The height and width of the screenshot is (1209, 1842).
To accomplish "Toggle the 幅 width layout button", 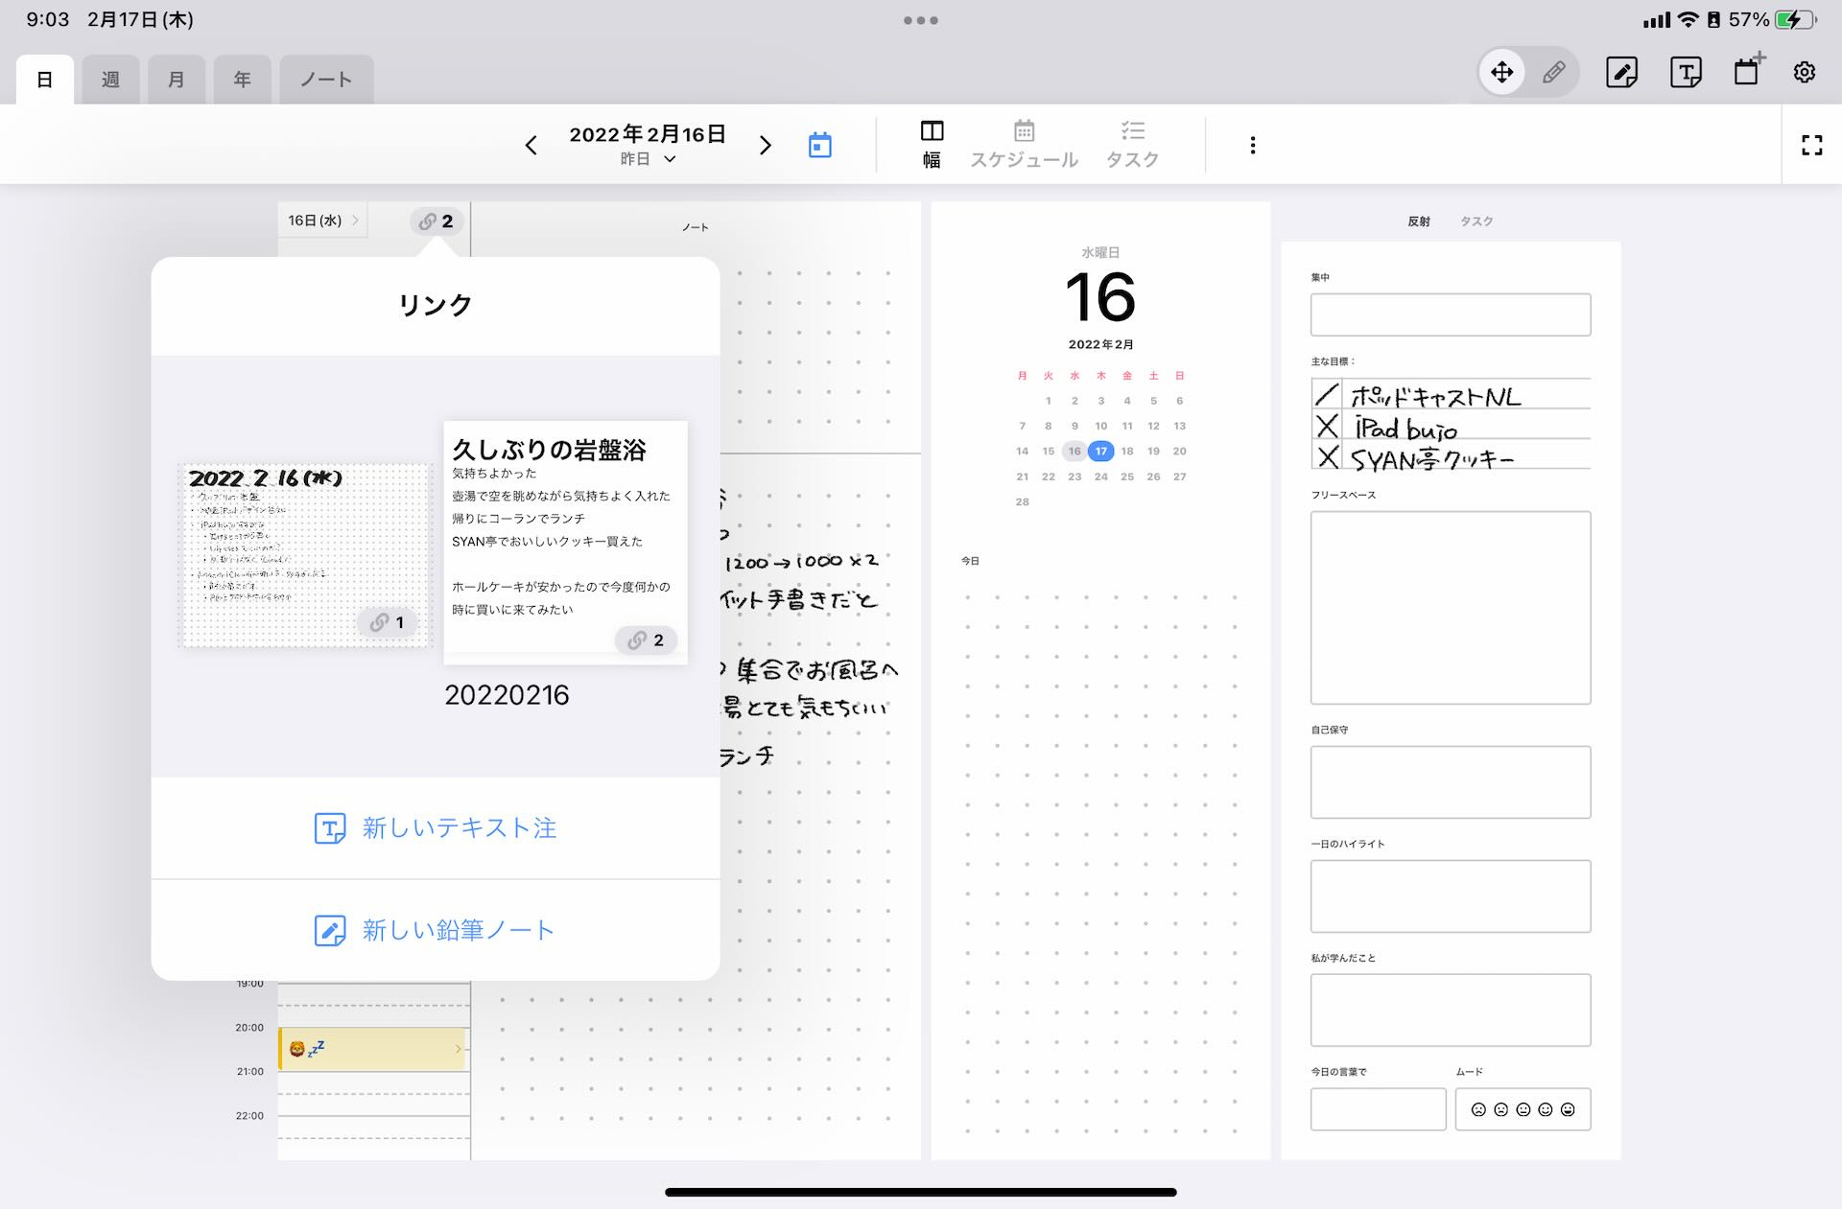I will click(932, 145).
